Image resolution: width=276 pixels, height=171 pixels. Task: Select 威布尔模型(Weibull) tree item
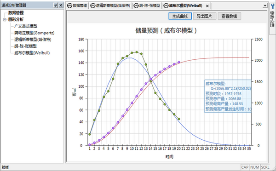pyautogui.click(x=32, y=53)
